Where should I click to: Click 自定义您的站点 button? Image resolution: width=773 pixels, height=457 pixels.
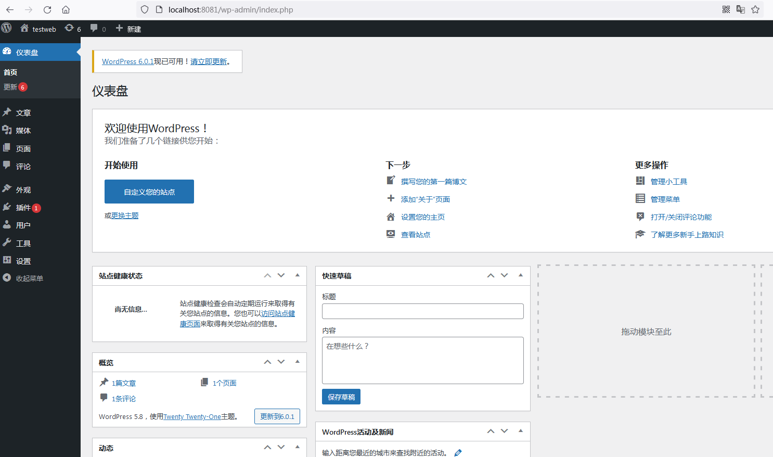coord(149,192)
